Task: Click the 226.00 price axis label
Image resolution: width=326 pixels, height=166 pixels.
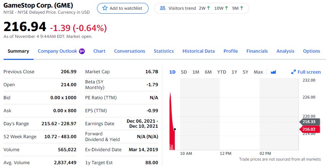Action: coord(309,97)
